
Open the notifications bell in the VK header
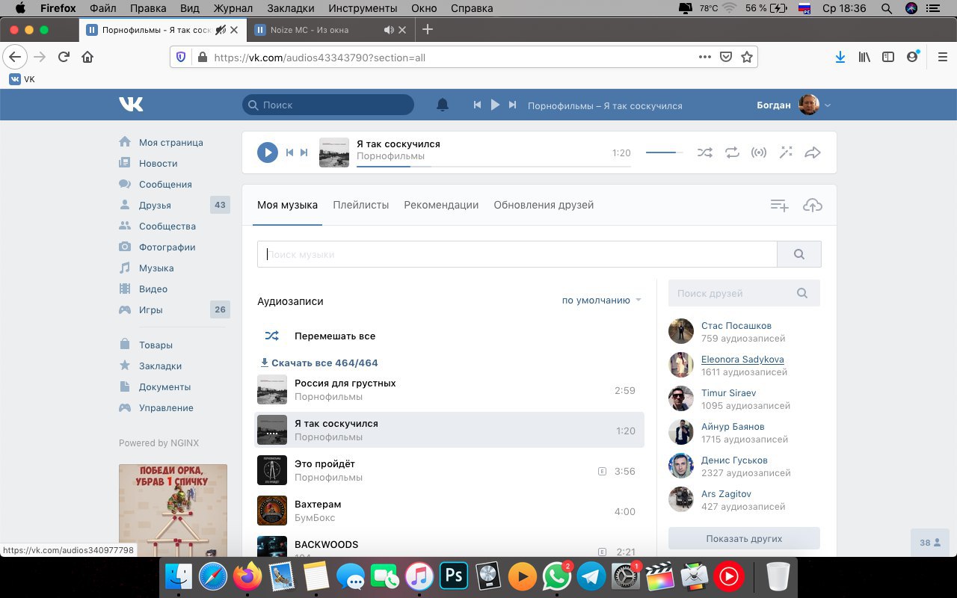click(x=443, y=105)
